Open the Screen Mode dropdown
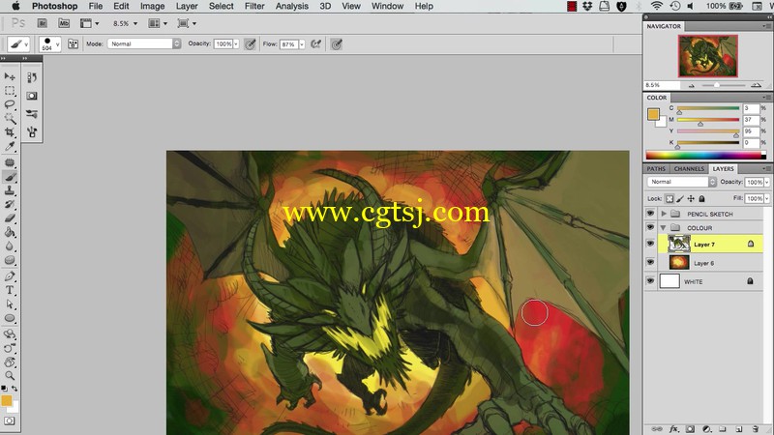774x435 pixels. (187, 23)
